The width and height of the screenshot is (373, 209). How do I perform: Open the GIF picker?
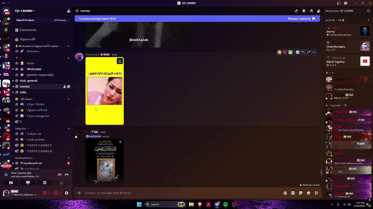coord(293,193)
